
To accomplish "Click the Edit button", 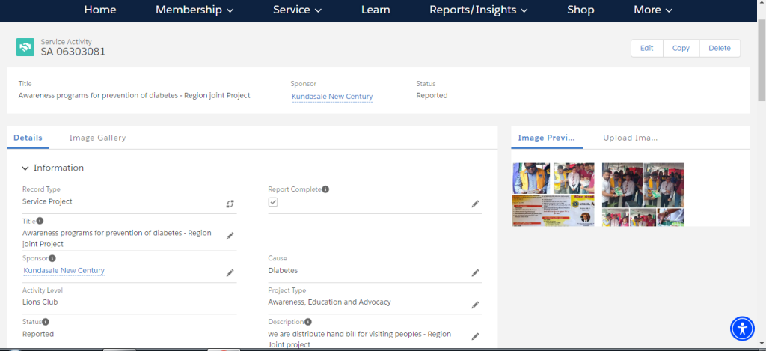I will pyautogui.click(x=646, y=48).
